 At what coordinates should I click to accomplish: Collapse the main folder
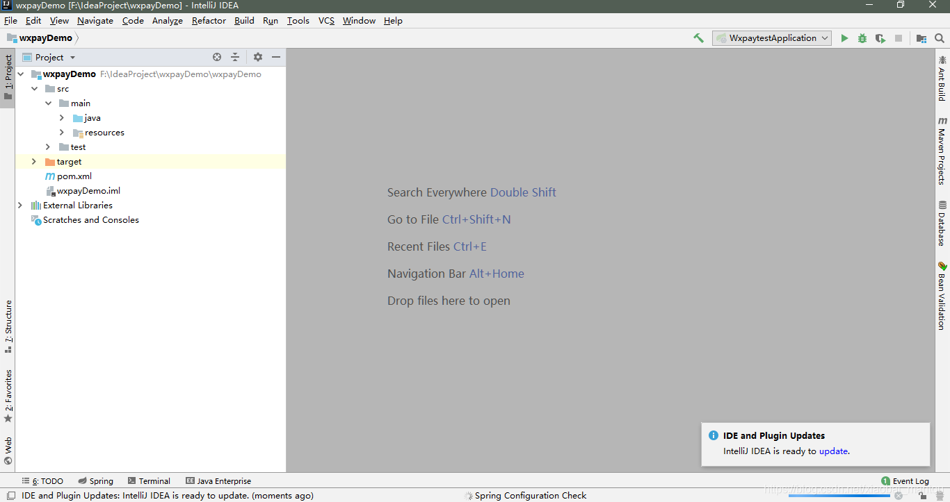pyautogui.click(x=48, y=103)
